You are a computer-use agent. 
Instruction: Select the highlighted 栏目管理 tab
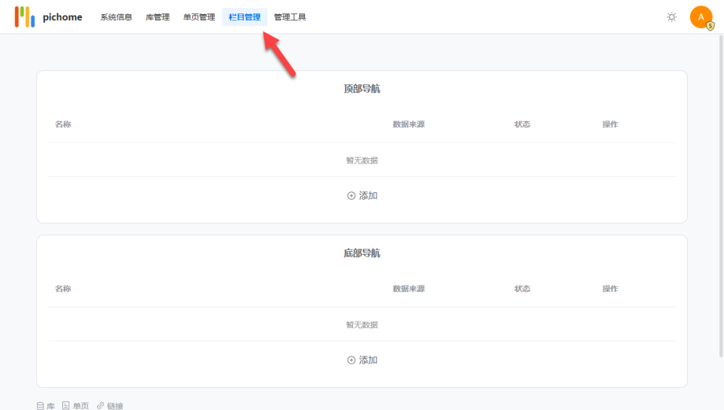244,17
